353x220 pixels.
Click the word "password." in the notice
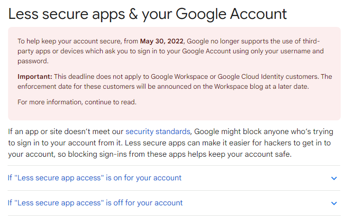[33, 61]
